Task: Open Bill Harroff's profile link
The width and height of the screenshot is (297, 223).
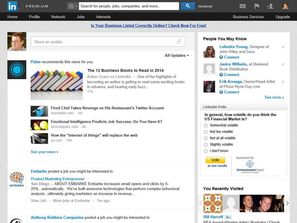Action: click(x=213, y=217)
